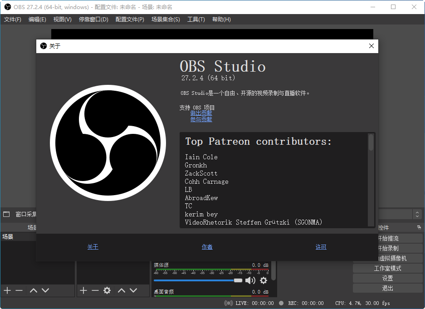Add a new scene with the plus icon
This screenshot has width=425, height=309.
(x=7, y=290)
